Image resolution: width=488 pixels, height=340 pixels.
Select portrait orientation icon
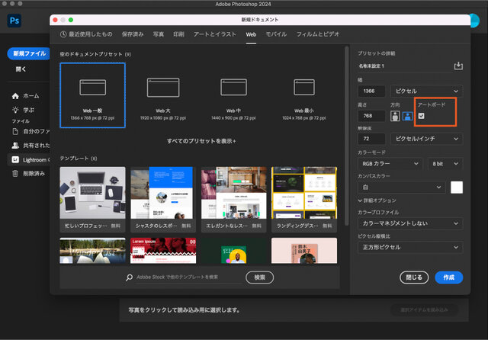coord(395,116)
